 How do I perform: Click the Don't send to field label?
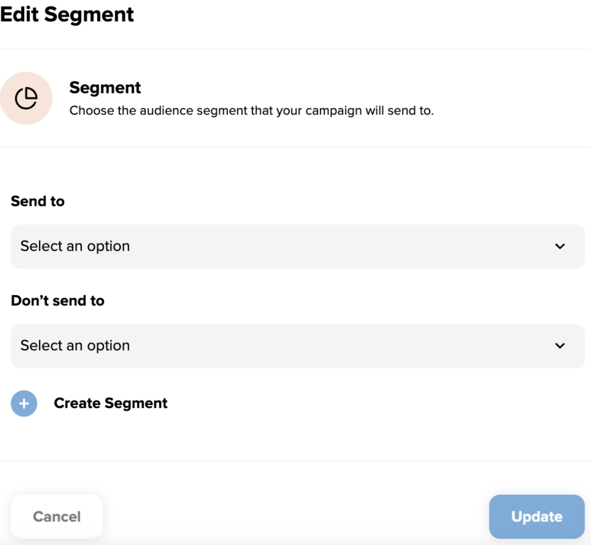[58, 300]
